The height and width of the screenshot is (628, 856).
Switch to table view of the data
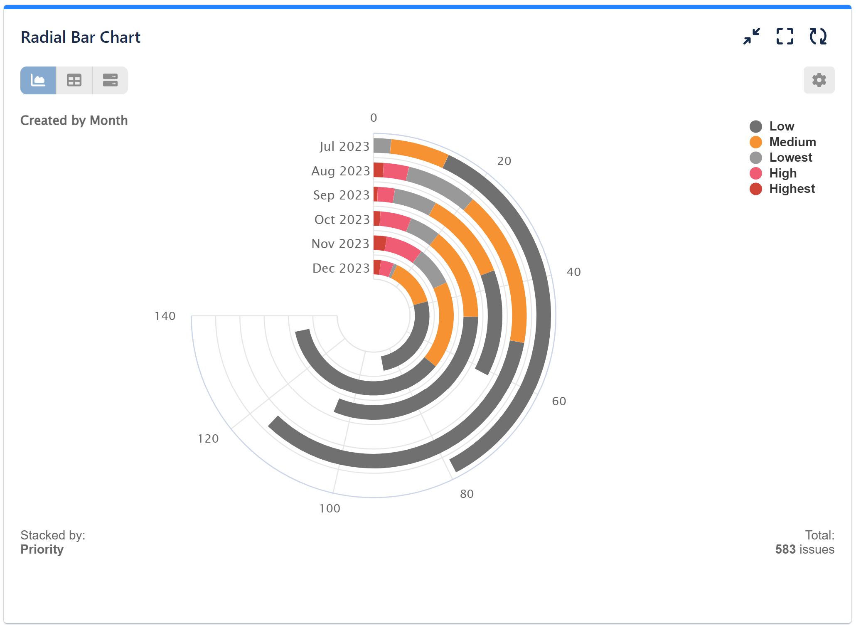(x=74, y=80)
